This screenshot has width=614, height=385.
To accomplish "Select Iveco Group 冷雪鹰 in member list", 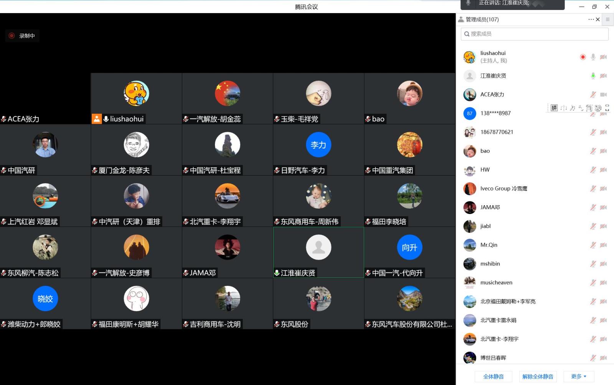I will (x=503, y=189).
